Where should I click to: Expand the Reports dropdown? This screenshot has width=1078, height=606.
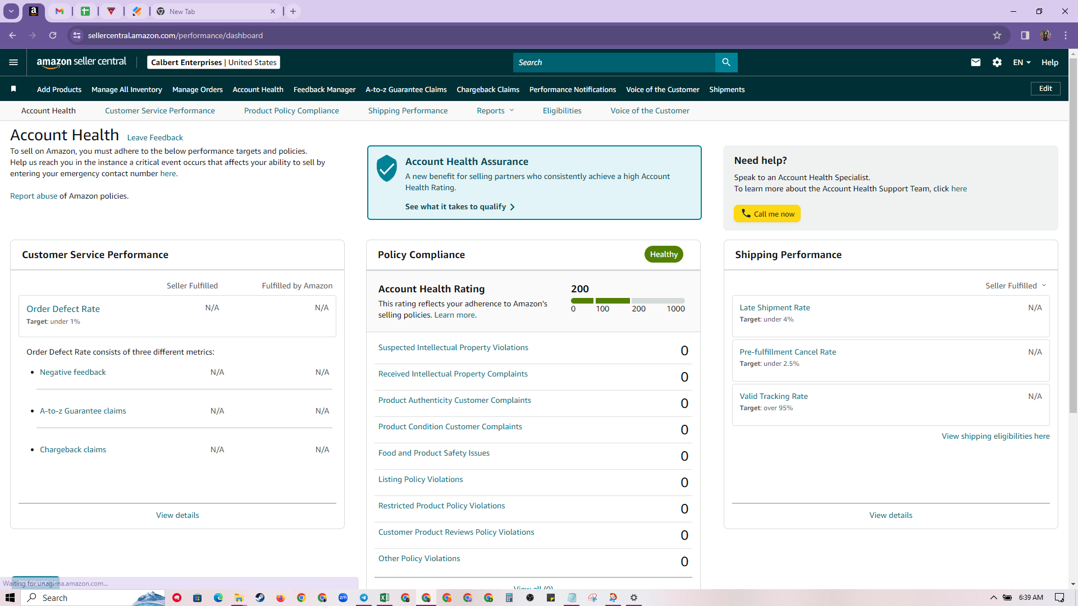pyautogui.click(x=495, y=111)
